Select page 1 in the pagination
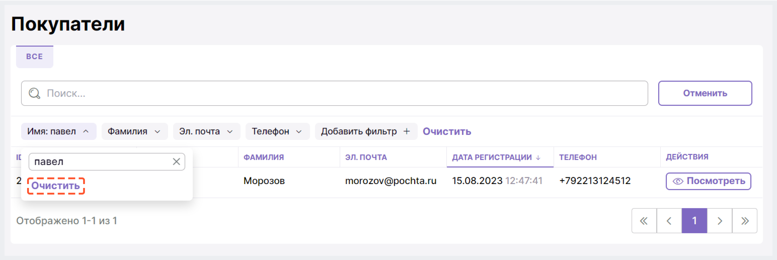The image size is (777, 260). (x=694, y=221)
